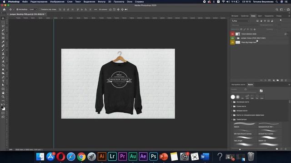
Task: Select the Zoom tool
Action: tap(3, 96)
